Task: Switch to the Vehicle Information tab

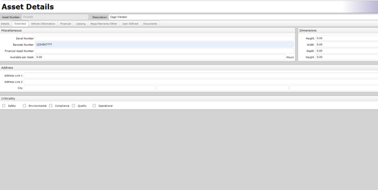Action: [43, 23]
